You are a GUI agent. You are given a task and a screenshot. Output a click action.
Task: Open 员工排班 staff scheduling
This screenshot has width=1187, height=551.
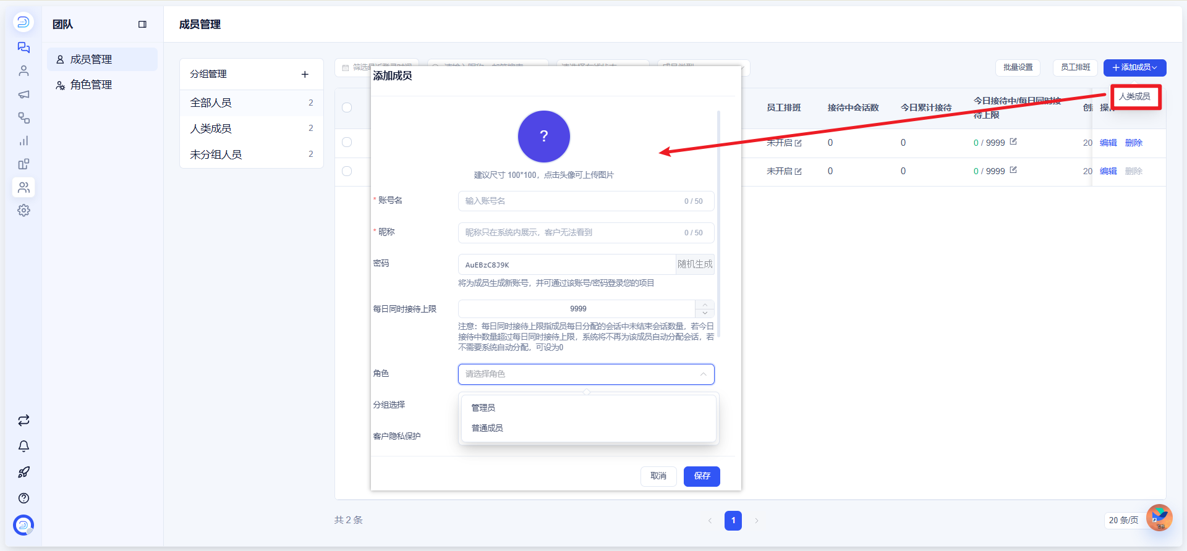click(1075, 67)
